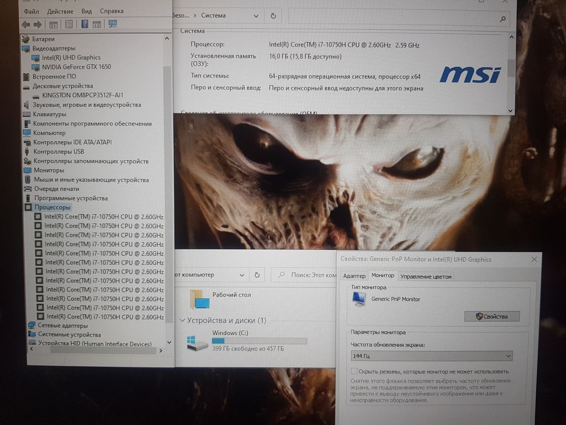Viewport: 566px width, 425px height.
Task: Select Компоненты программного обеспечения category
Action: (92, 123)
